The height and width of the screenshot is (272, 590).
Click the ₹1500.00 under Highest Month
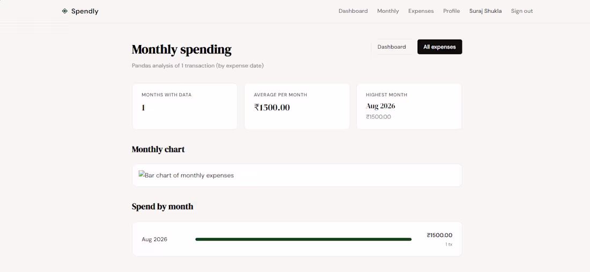coord(378,117)
